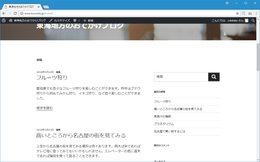Open post 高いところから名古屋の街を見てみる
260x162 pixels.
(81, 135)
